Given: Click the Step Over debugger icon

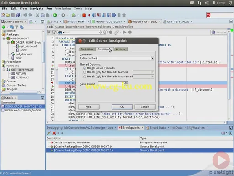Looking at the screenshot, I should tap(94, 15).
